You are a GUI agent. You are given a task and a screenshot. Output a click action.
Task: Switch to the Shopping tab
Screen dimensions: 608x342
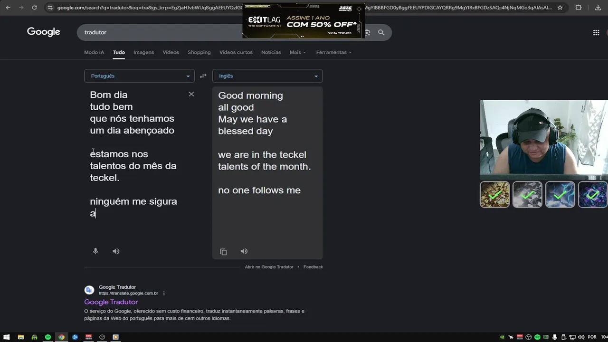(x=199, y=52)
